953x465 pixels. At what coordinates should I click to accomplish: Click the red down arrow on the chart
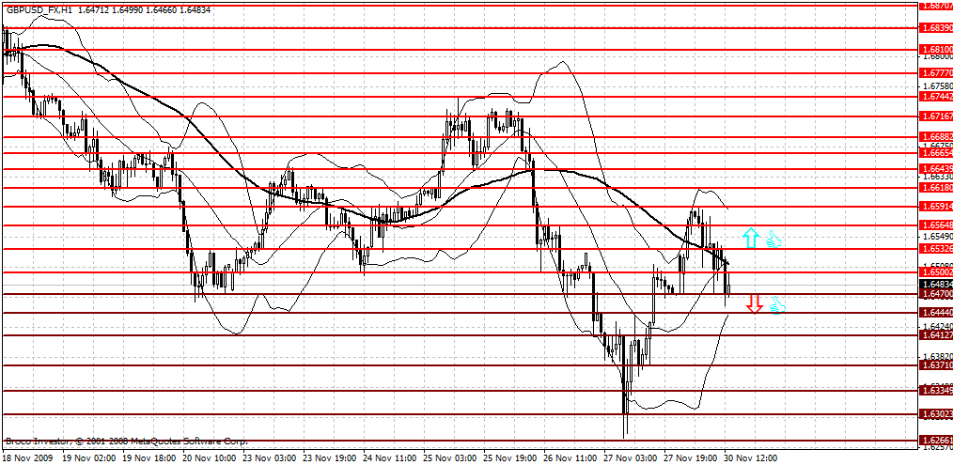click(x=755, y=303)
